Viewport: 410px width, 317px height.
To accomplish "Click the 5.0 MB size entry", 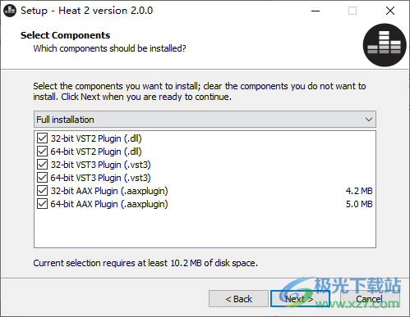I will 359,204.
